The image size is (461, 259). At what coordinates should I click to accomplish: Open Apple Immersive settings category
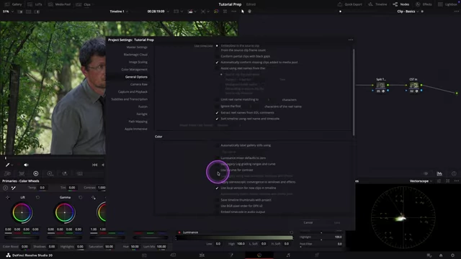tap(136, 129)
